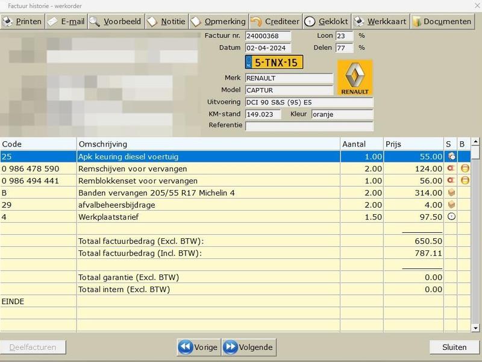Viewport: 482px width, 362px height.
Task: Open Voorbeeld print preview
Action: 115,22
